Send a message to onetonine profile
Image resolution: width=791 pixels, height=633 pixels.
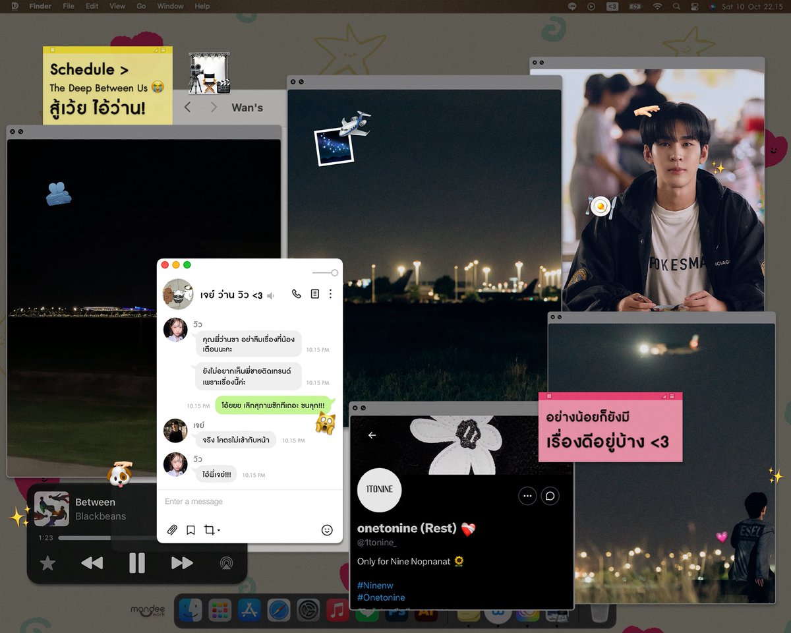(550, 496)
